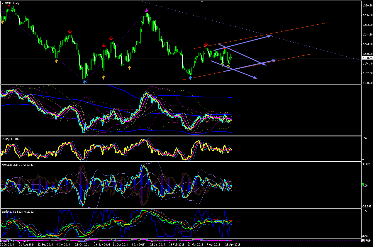Click the MACD(8,2,1) 0.742 indicator label

click(x=17, y=165)
